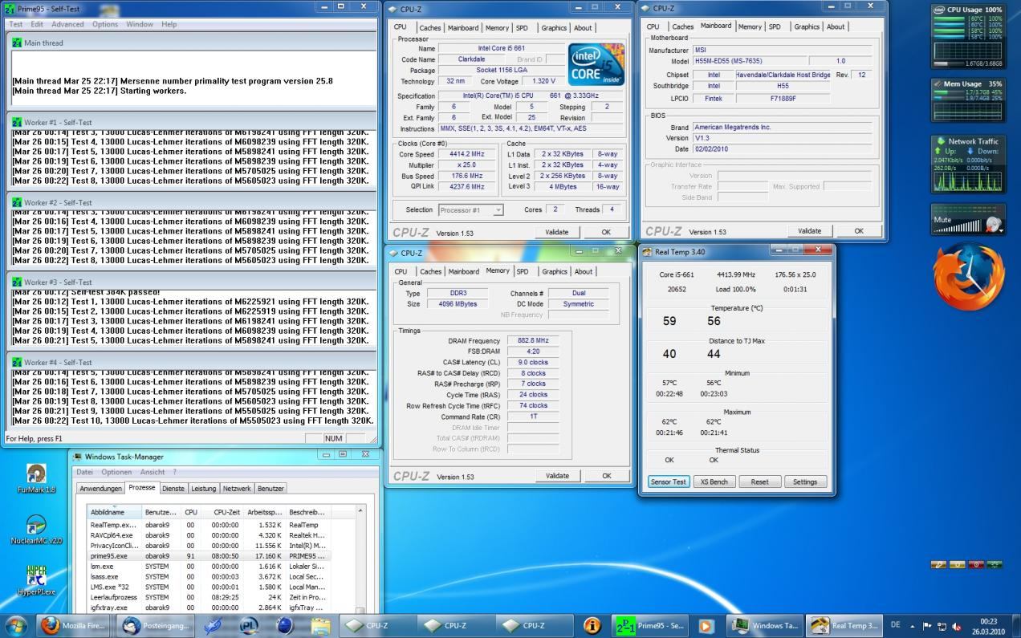Open the NuclearMC v2.0 desktop shortcut
Image resolution: width=1021 pixels, height=638 pixels.
click(x=36, y=530)
